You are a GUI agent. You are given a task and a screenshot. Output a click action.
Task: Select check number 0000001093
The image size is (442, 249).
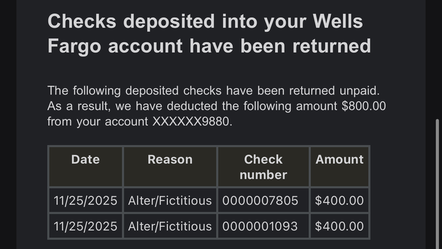(260, 226)
